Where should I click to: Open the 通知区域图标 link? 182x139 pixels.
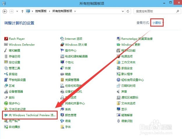[130, 98]
